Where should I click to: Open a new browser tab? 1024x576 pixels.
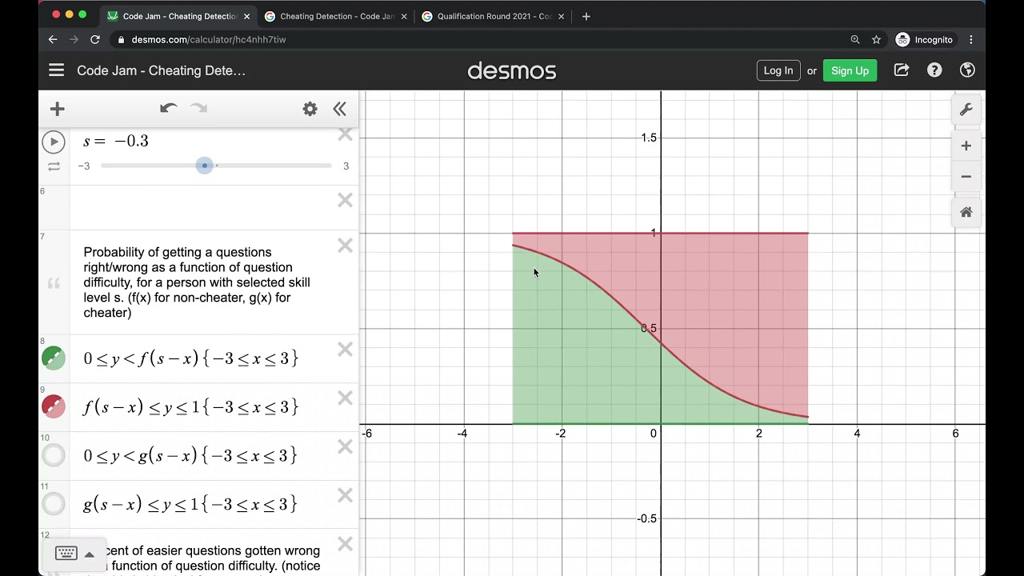[586, 16]
